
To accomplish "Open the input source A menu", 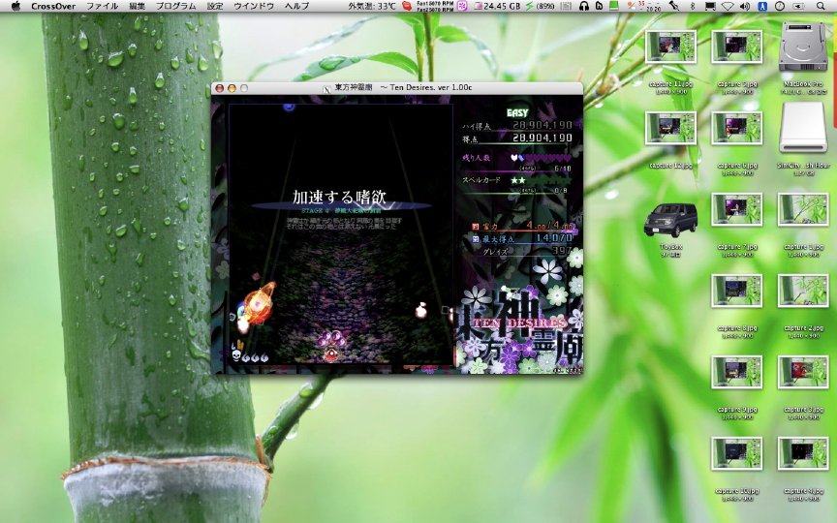I will [762, 6].
